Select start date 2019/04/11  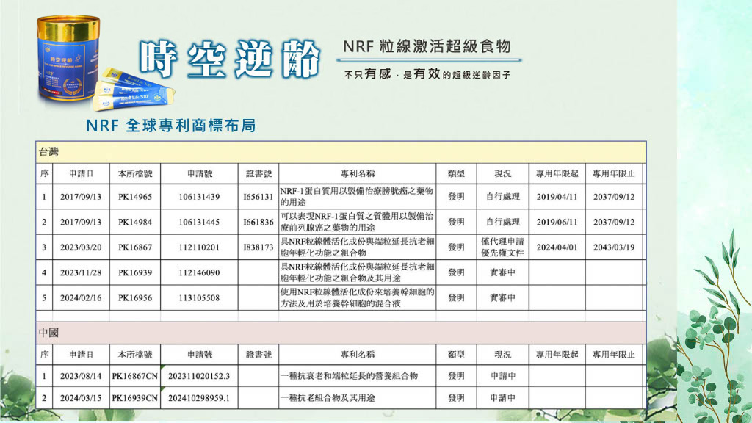557,197
